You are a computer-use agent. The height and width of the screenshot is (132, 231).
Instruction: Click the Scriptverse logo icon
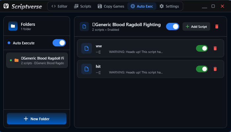pyautogui.click(x=6, y=6)
